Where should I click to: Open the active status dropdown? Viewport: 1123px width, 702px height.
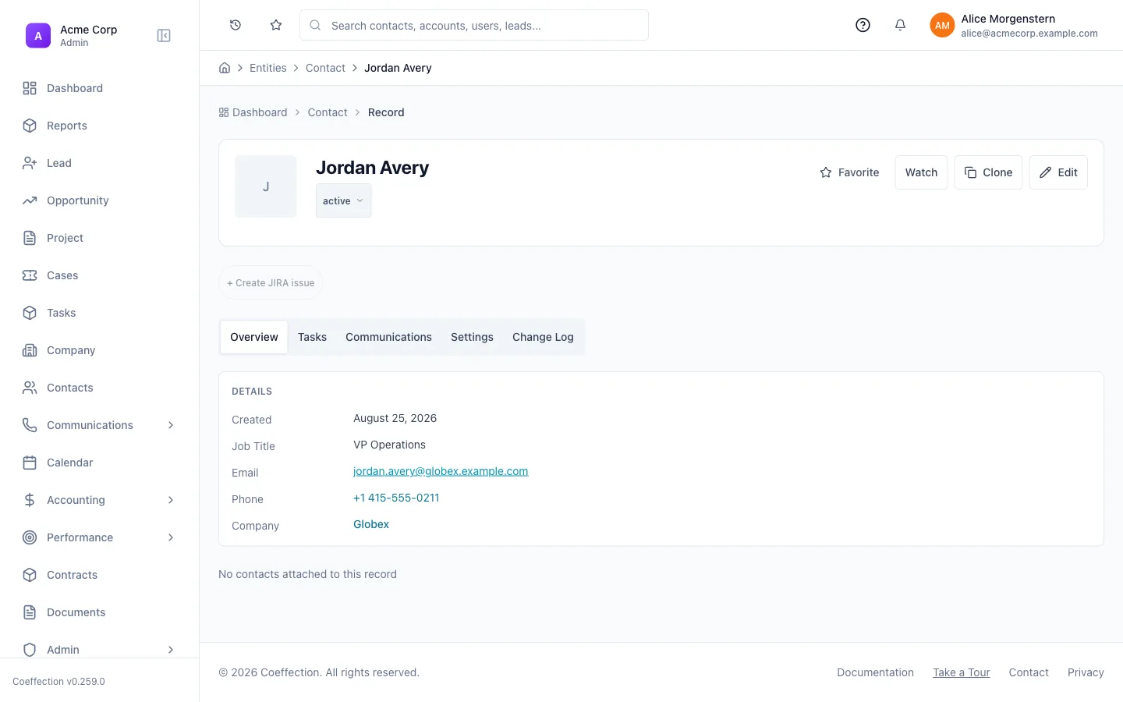[344, 200]
